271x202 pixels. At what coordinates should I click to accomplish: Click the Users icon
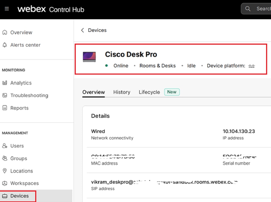coord(5,146)
